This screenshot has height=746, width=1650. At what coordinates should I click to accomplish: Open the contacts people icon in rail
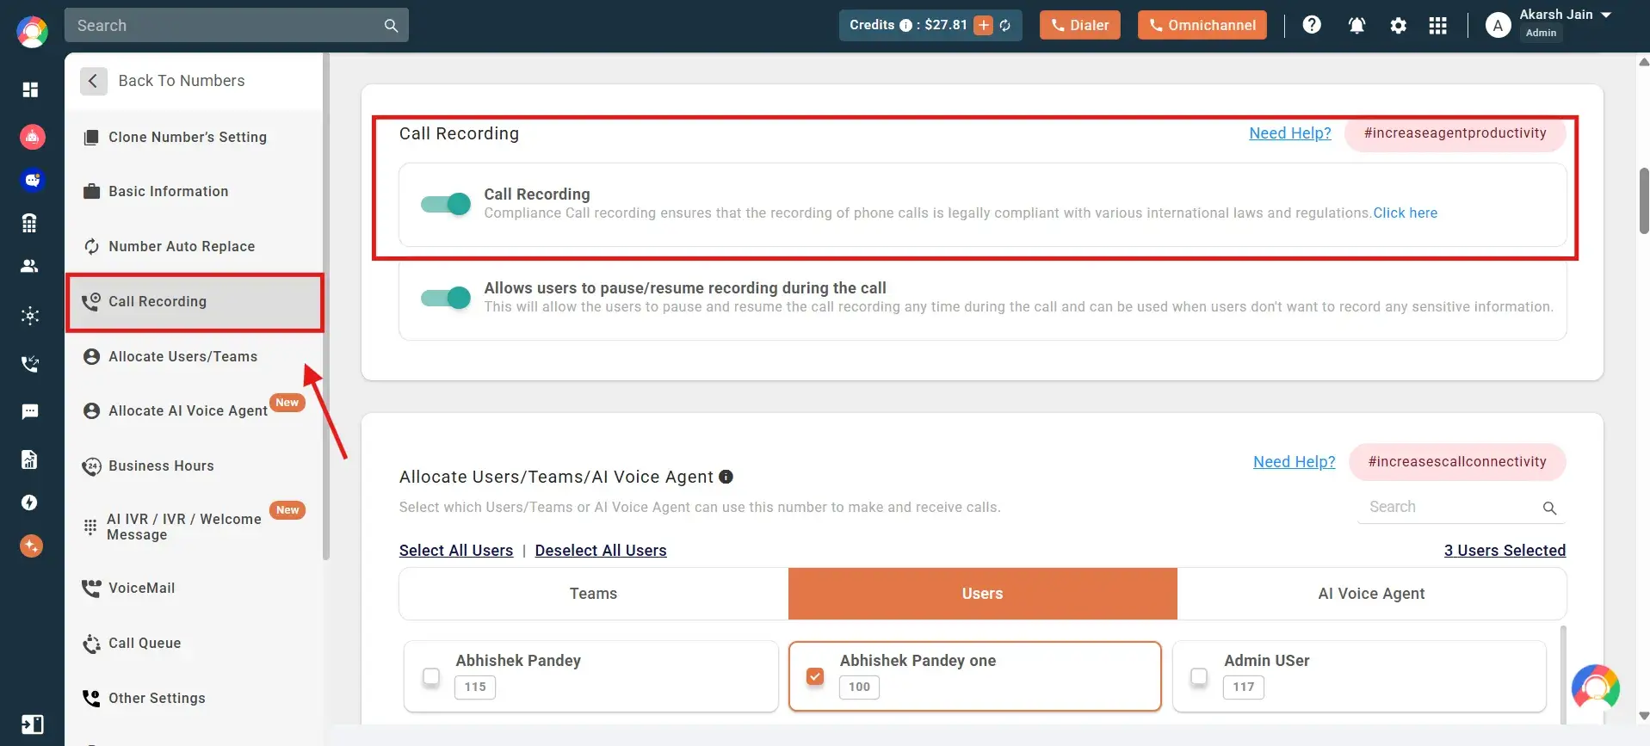pos(30,266)
